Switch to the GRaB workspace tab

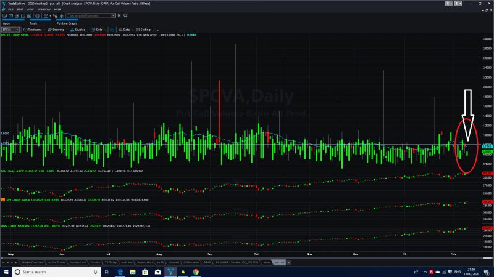pos(207,262)
